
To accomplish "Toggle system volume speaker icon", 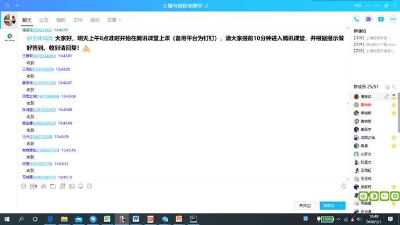I will (x=359, y=219).
